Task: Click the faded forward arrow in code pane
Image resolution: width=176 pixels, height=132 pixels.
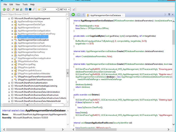Action: click(79, 15)
